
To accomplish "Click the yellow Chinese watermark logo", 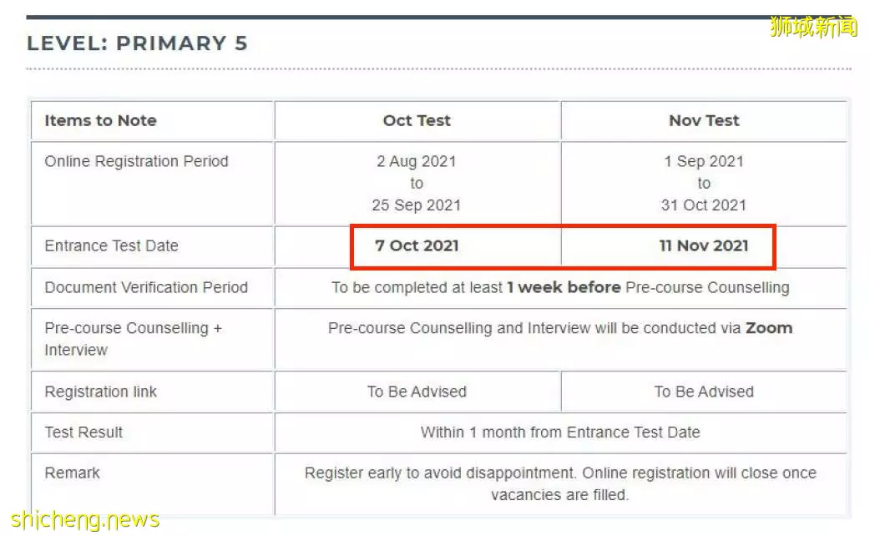I will tap(813, 27).
